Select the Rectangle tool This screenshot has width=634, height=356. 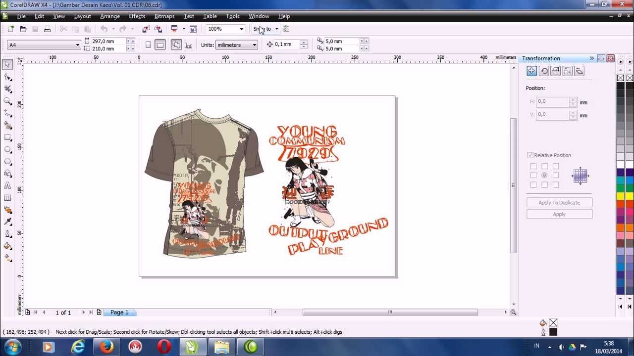7,137
